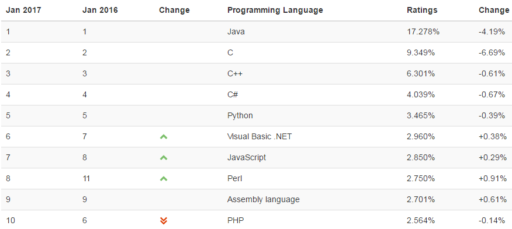The height and width of the screenshot is (229, 512).
Task: Click the rightmost Change column header
Action: (x=494, y=10)
